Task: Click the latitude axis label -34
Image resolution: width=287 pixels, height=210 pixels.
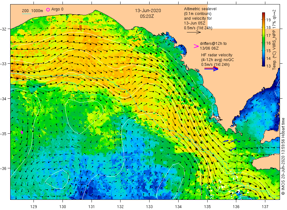Action: pos(4,99)
